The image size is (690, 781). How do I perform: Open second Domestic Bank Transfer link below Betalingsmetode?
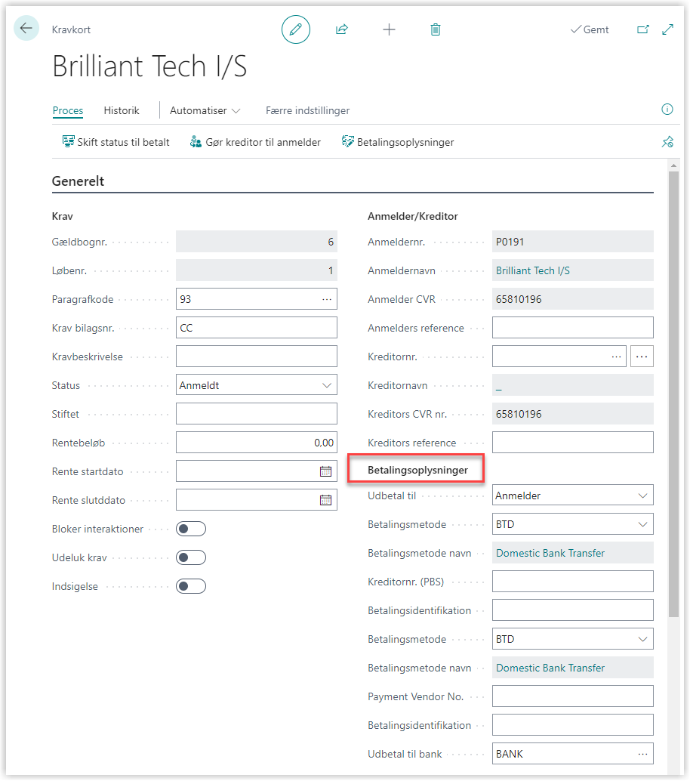click(550, 668)
